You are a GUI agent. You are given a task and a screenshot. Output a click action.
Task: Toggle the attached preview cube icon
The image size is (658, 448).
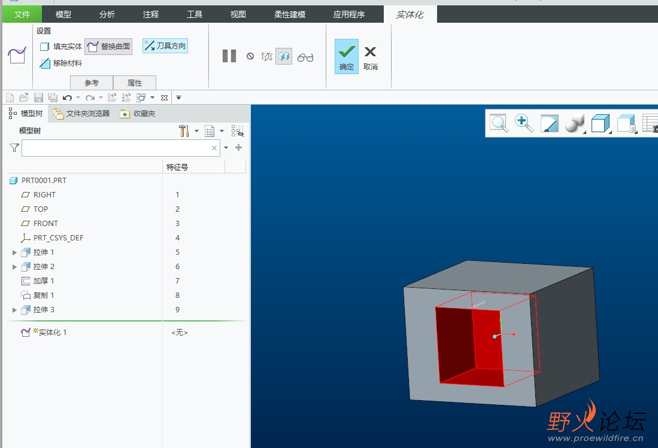[x=284, y=56]
